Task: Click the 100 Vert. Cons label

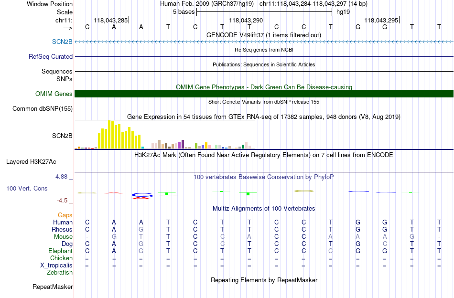Action: coord(27,188)
